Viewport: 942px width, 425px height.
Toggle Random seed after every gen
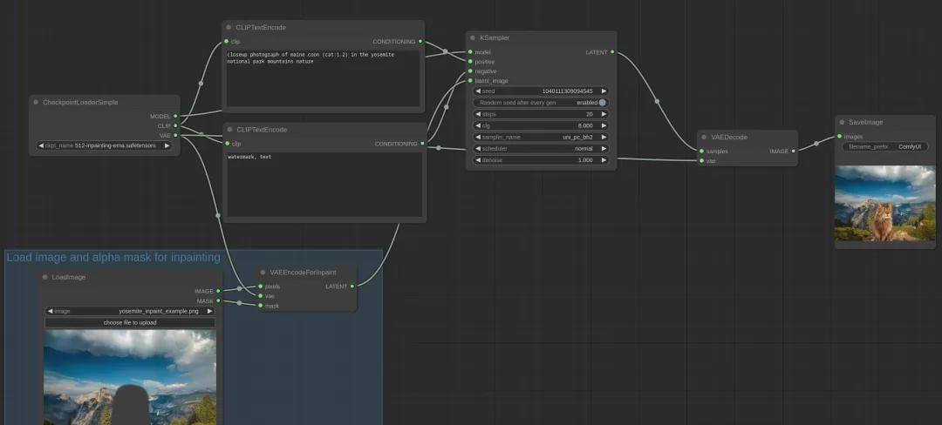pyautogui.click(x=601, y=103)
